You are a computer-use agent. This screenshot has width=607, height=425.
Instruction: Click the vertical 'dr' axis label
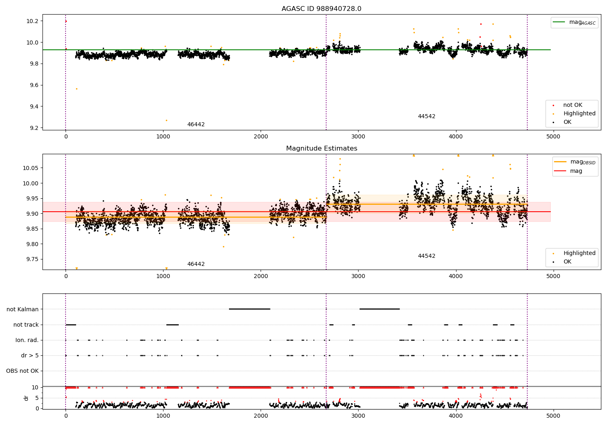tap(26, 398)
